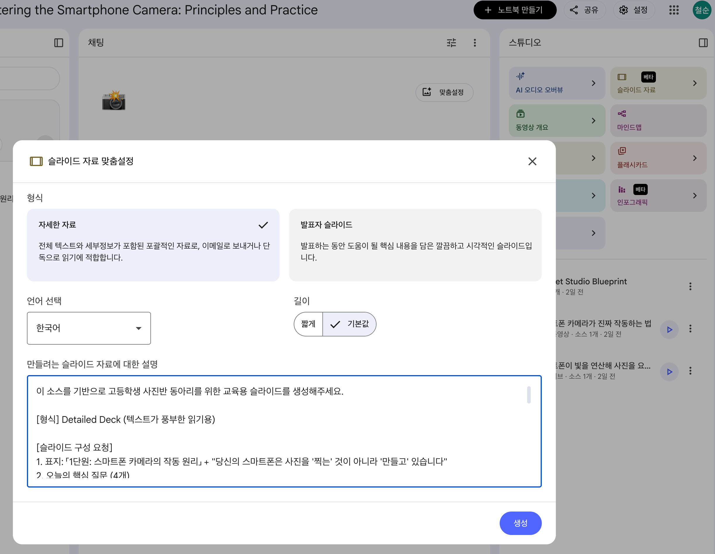715x554 pixels.
Task: Select the 발표자 슬라이드 format card
Action: pyautogui.click(x=415, y=245)
